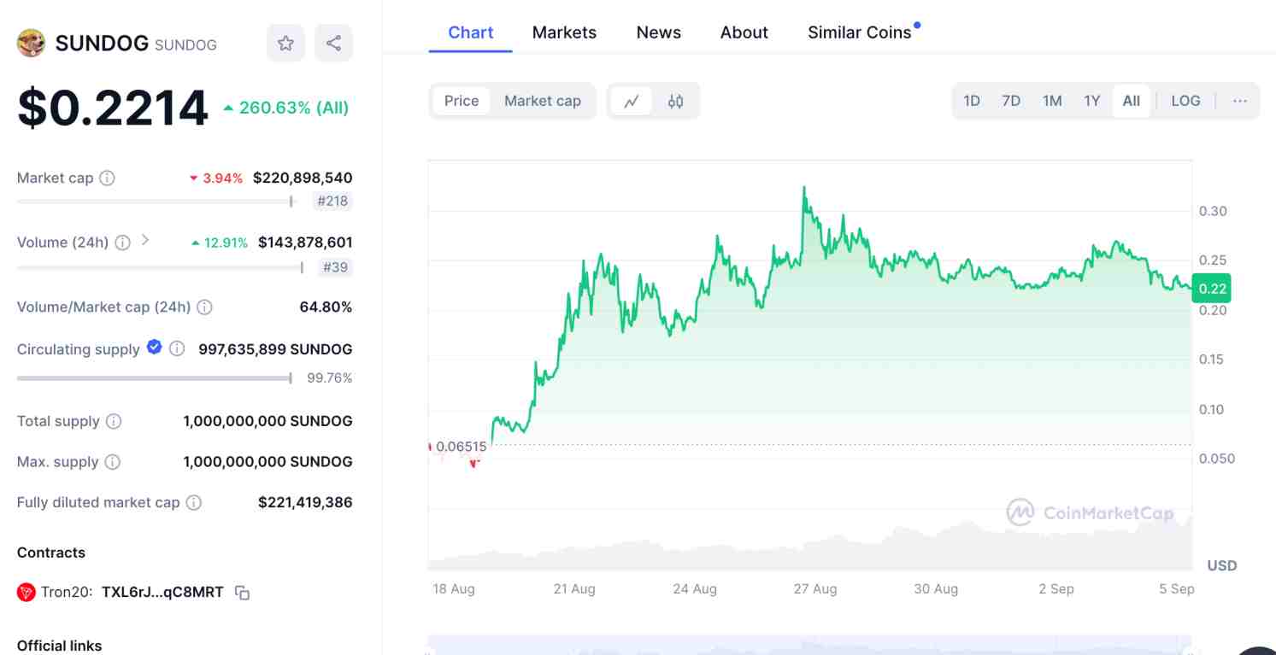
Task: Click the Contracts heading
Action: point(51,553)
